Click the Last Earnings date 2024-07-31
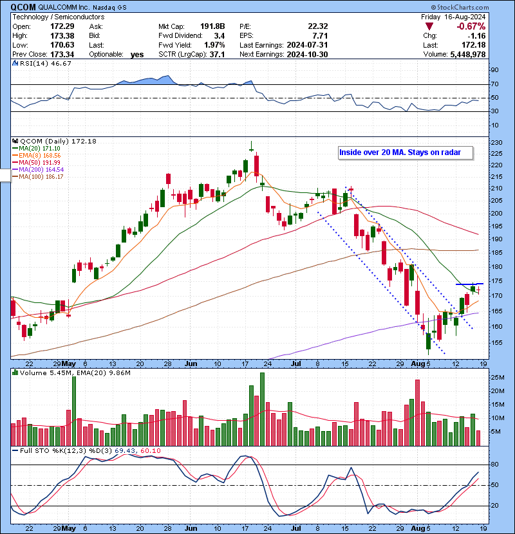The width and height of the screenshot is (515, 534). (307, 45)
